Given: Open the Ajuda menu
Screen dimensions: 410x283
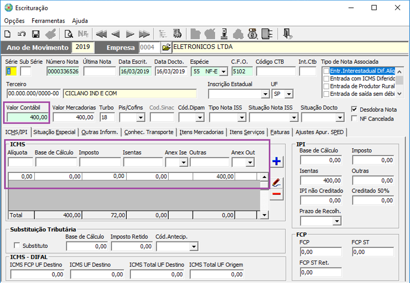Looking at the screenshot, I should (x=80, y=21).
